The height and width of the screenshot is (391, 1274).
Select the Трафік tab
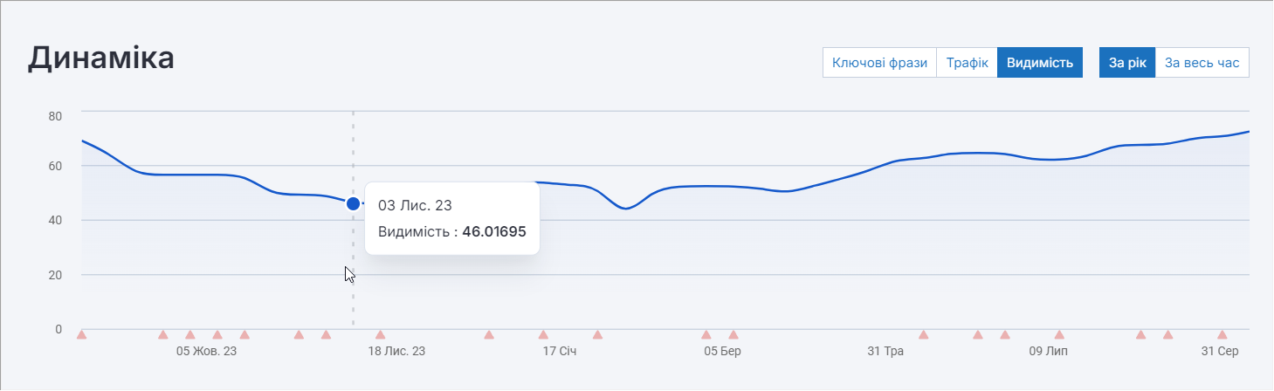pos(967,63)
